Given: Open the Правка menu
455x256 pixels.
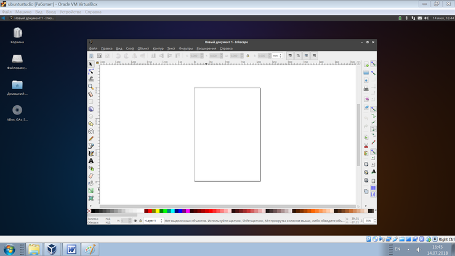Looking at the screenshot, I should pyautogui.click(x=107, y=49).
